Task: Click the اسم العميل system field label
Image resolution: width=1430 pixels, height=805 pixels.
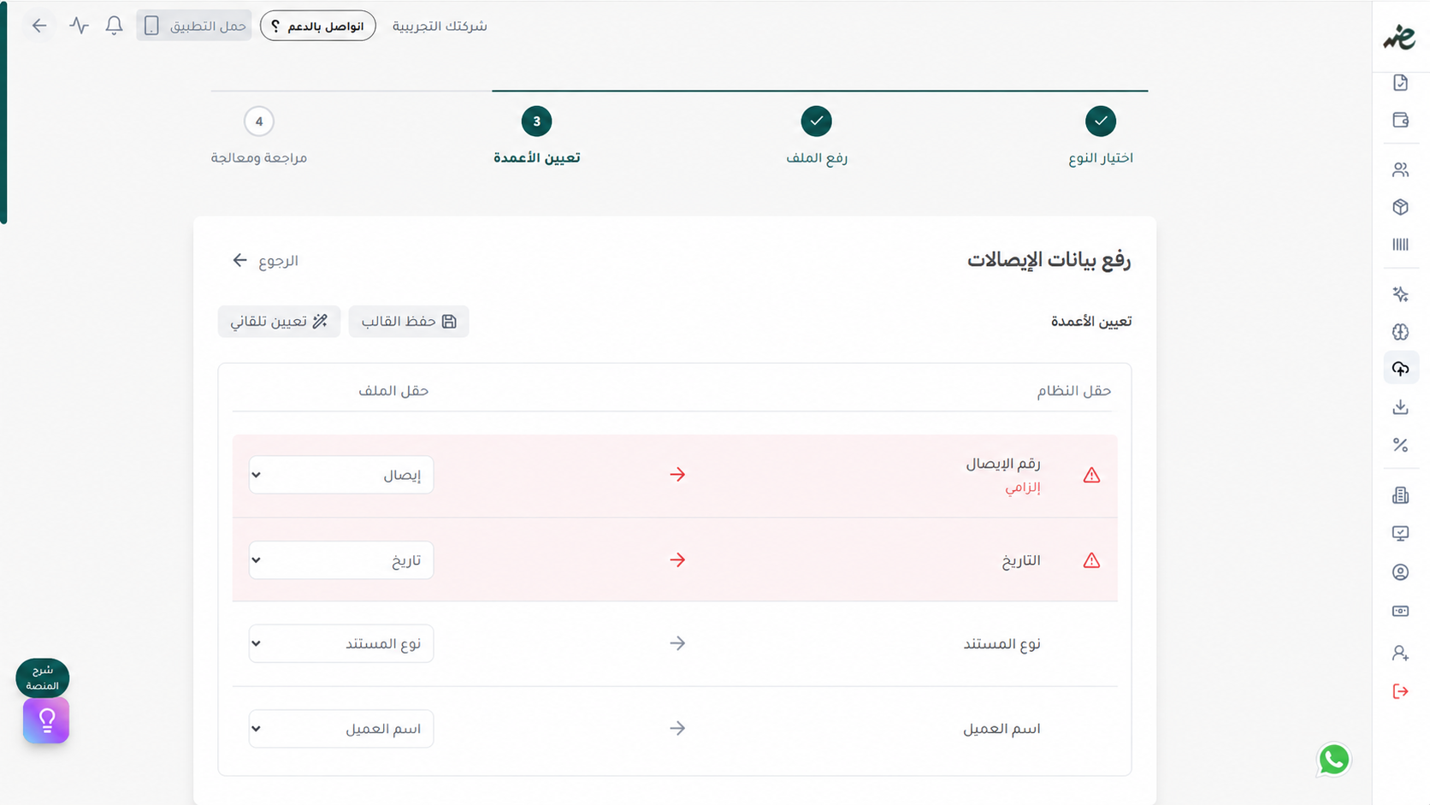Action: click(x=1002, y=729)
